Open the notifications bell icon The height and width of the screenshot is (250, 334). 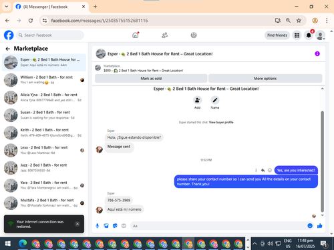tap(309, 35)
